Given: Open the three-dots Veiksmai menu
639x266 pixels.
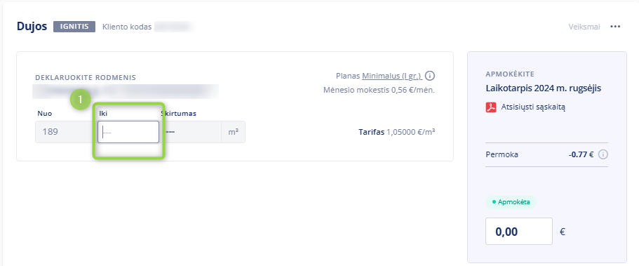Looking at the screenshot, I should click(x=615, y=27).
